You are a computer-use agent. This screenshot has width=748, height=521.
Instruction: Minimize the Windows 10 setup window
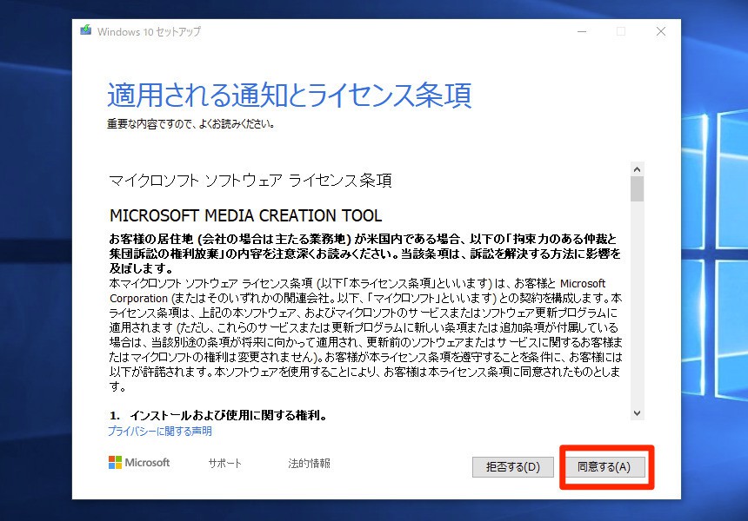click(582, 31)
